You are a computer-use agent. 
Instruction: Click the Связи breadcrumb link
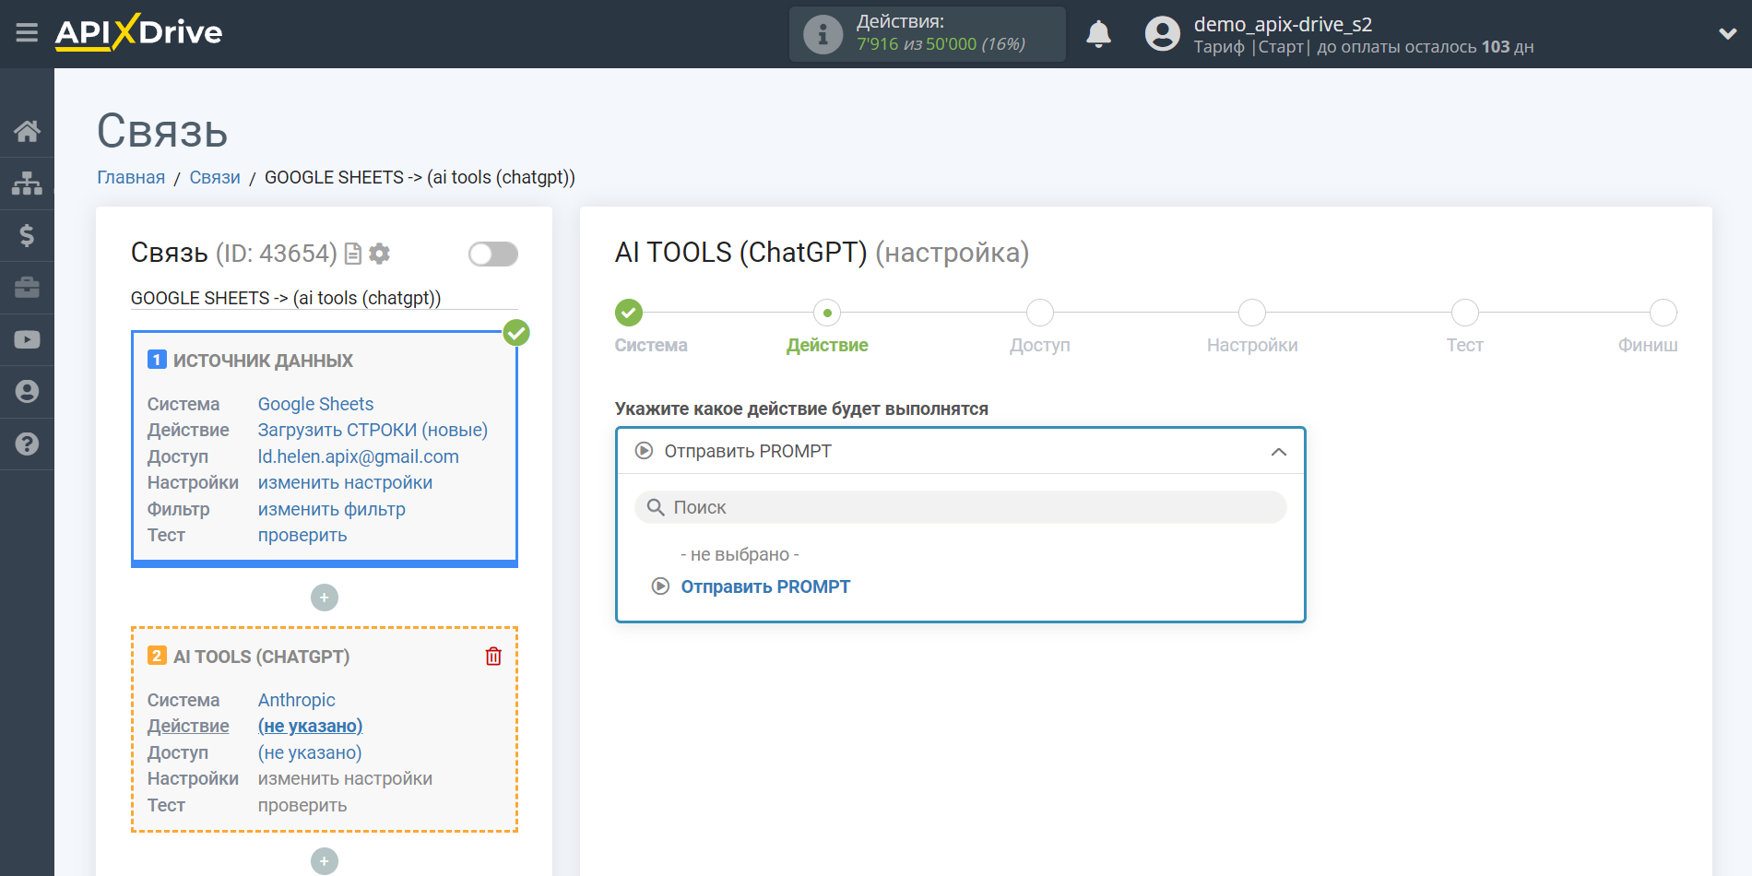215,177
